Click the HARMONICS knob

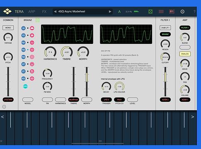(x=50, y=52)
